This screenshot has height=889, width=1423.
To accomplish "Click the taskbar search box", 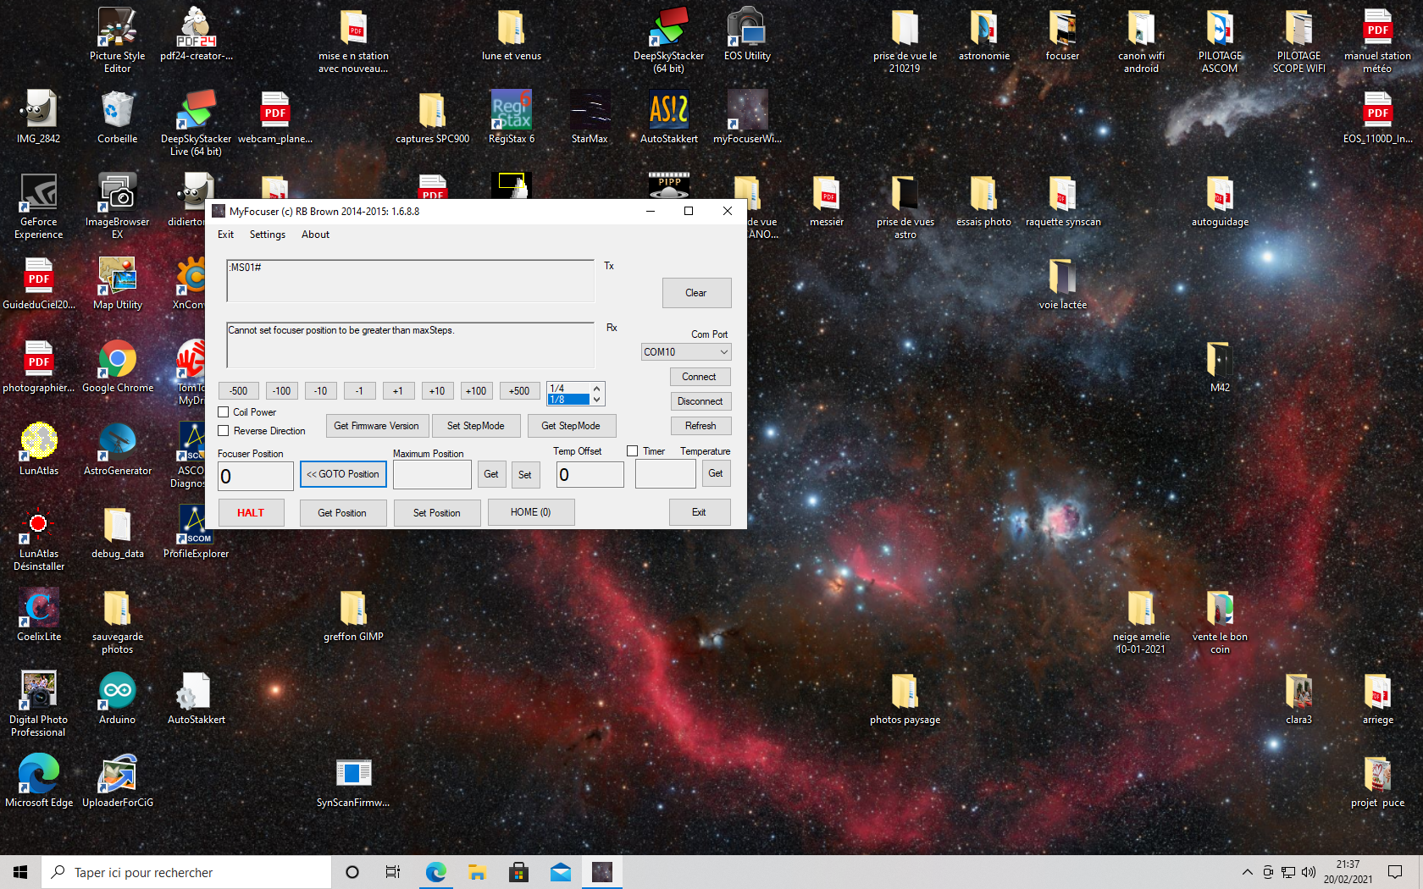I will (186, 872).
